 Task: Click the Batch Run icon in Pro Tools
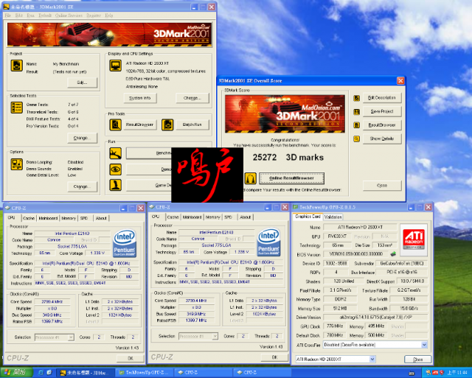pos(167,125)
